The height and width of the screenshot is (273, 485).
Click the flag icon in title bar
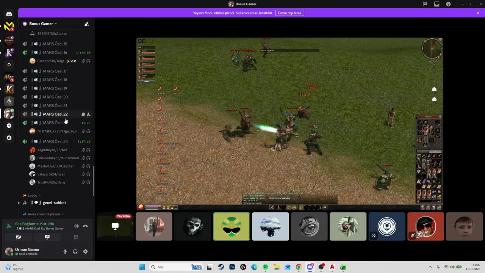(425, 4)
